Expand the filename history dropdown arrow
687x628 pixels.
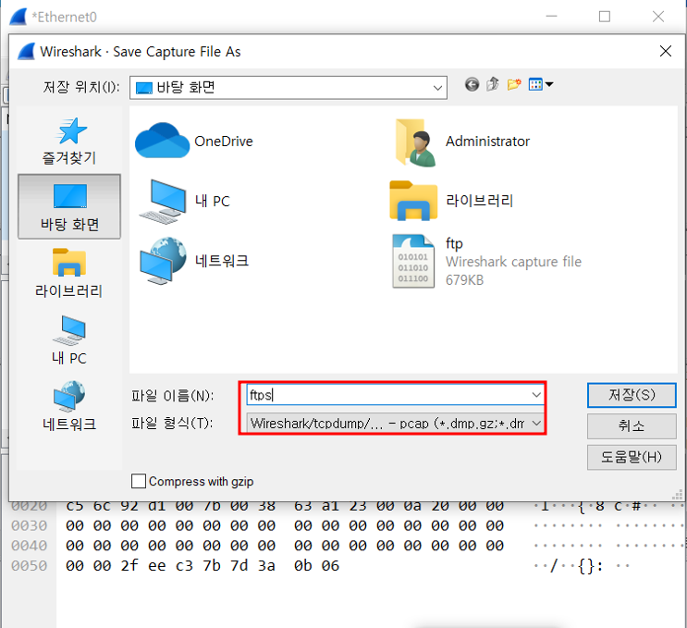536,395
